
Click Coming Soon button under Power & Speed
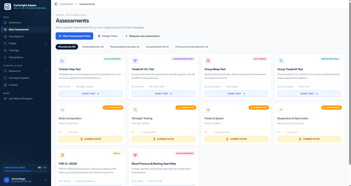(237, 139)
